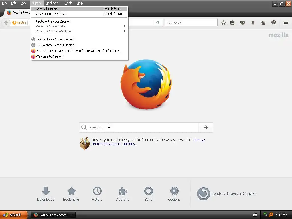Click the Restore Previous Session text at bottom
This screenshot has width=292, height=219.
[x=234, y=194]
